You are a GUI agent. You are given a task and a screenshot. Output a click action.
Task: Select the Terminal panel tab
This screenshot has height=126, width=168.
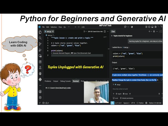[76, 81]
